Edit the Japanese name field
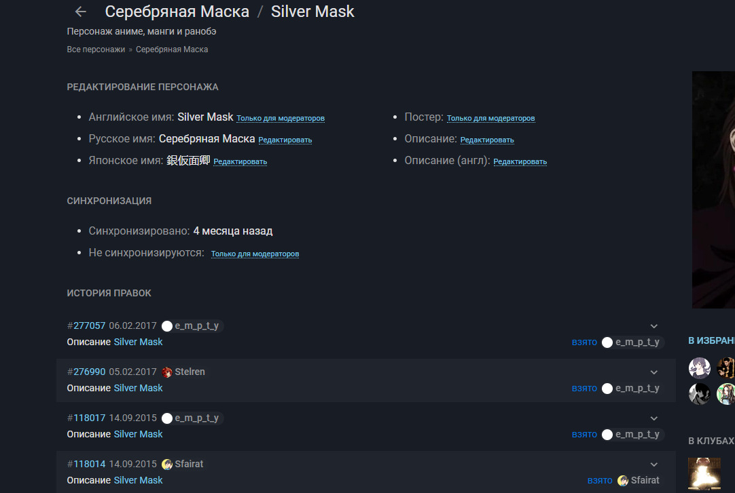The width and height of the screenshot is (735, 493). tap(240, 161)
